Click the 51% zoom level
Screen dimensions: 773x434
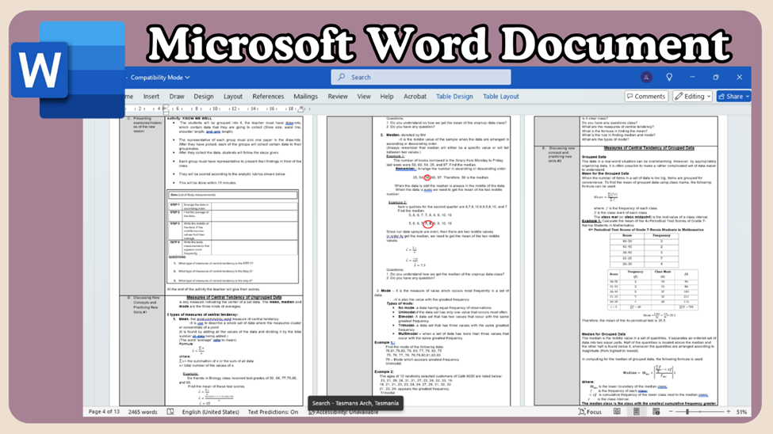click(741, 412)
